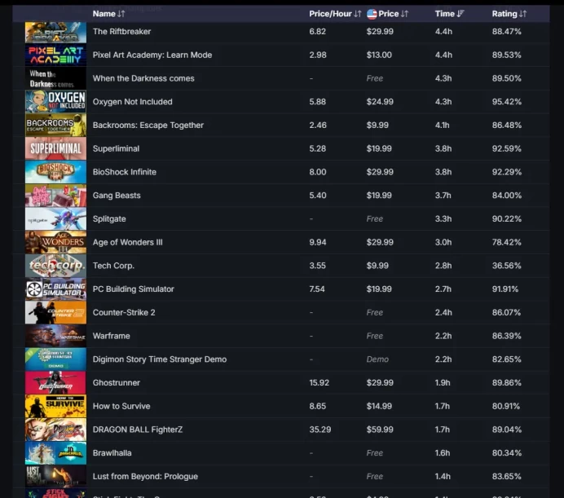Open Pixel Art Academy: Learn Mode title

click(152, 55)
